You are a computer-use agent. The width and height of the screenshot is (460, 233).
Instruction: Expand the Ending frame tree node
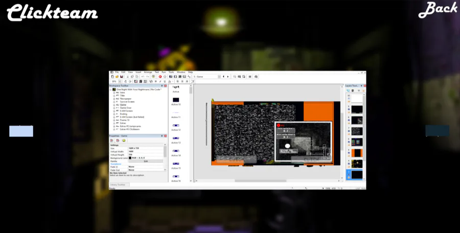point(114,114)
